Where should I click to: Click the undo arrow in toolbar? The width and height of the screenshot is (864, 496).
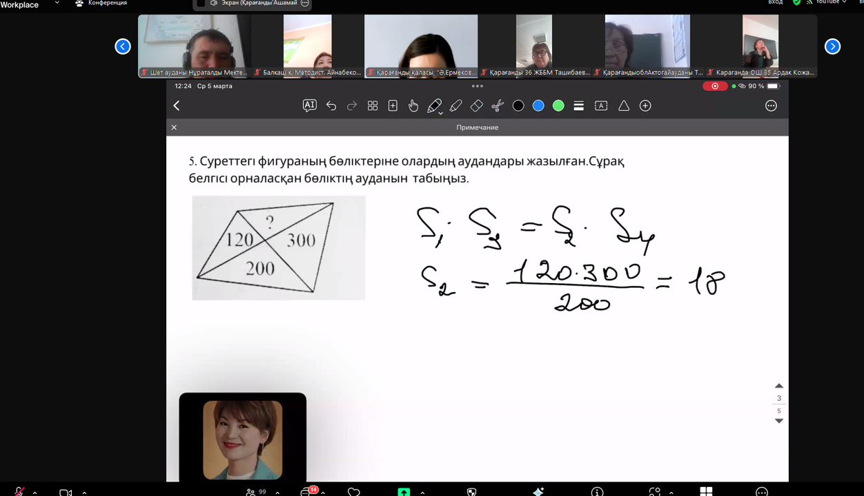click(x=331, y=105)
